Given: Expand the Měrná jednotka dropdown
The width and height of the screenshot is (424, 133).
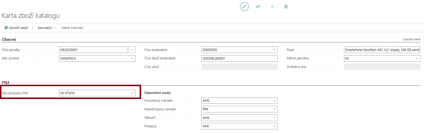Looking at the screenshot, I should click(417, 58).
